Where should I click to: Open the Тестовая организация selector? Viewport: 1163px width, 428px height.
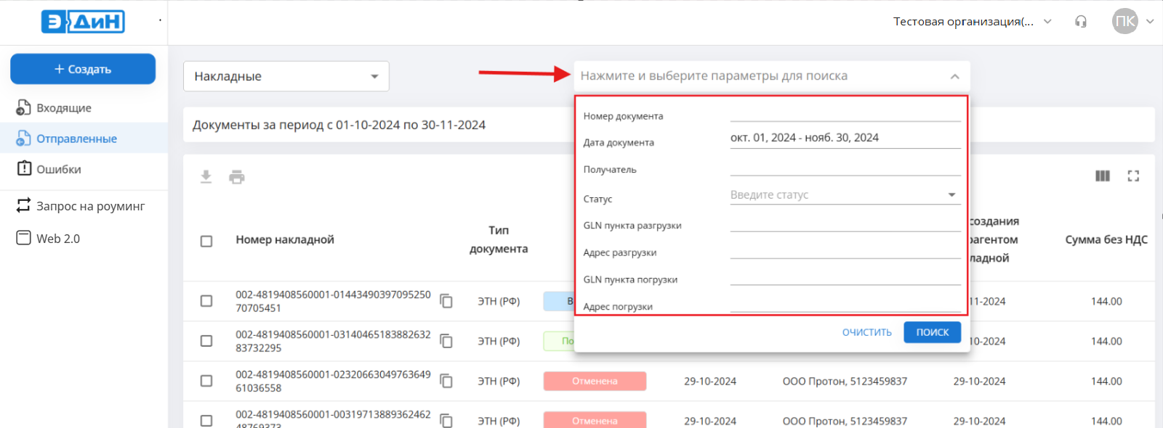(972, 22)
